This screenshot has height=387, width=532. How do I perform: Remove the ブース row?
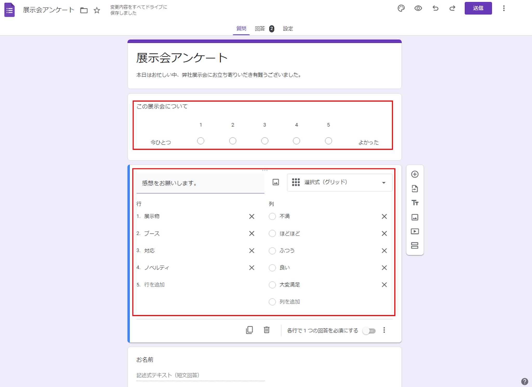pyautogui.click(x=251, y=233)
